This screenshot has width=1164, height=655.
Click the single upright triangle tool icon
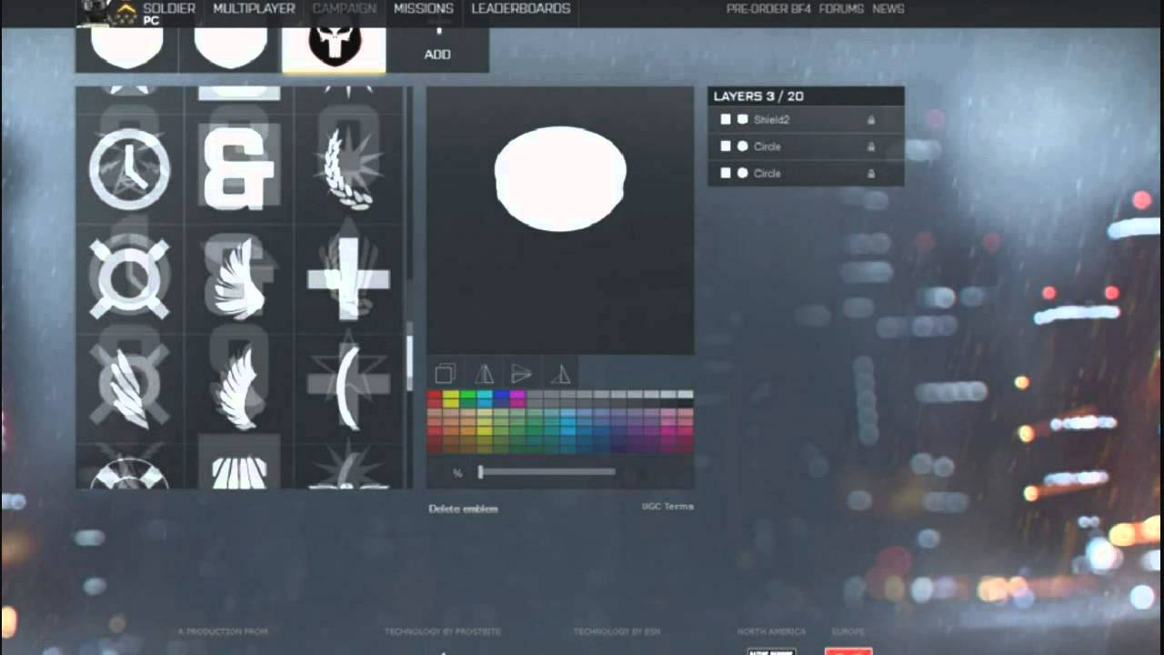click(x=561, y=373)
